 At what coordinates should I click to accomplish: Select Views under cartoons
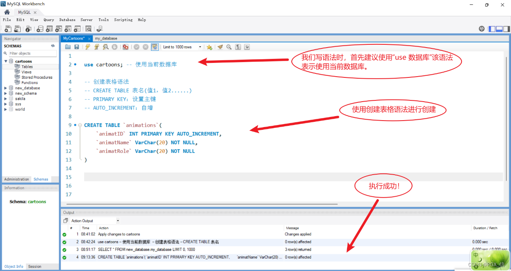point(26,72)
